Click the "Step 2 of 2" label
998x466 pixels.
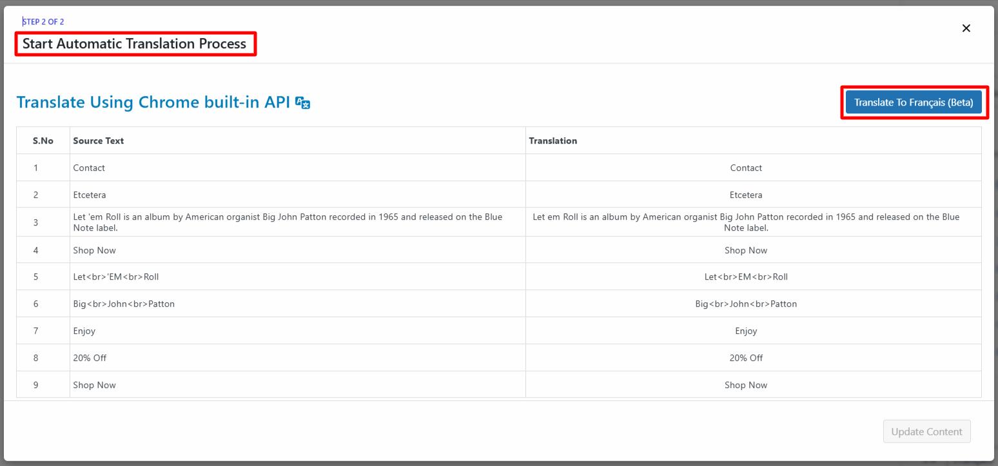(x=43, y=22)
